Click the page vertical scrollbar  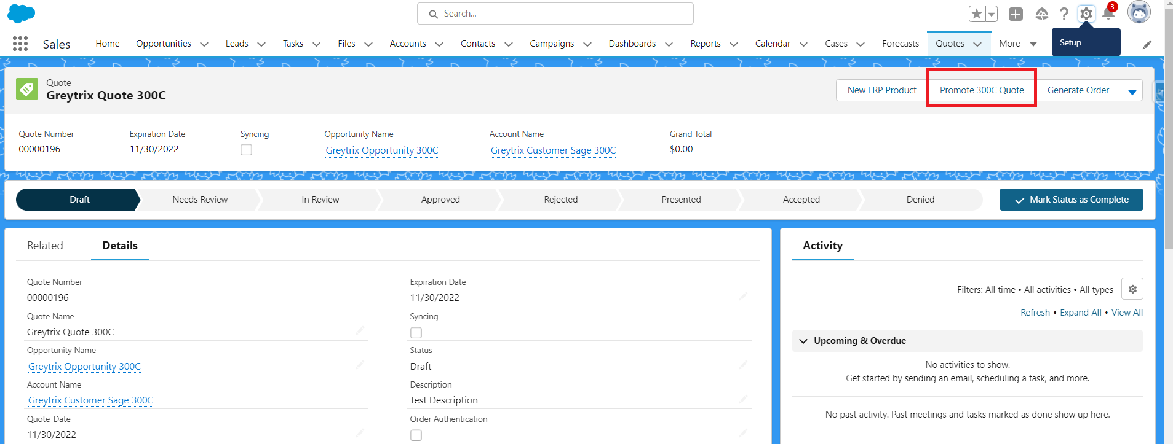1169,129
